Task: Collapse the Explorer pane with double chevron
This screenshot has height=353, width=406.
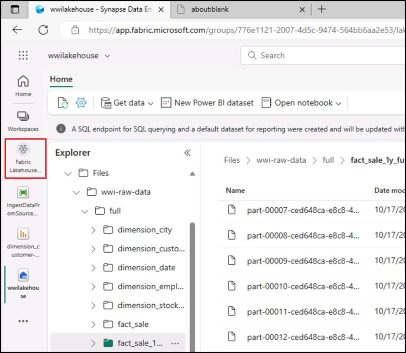Action: [187, 153]
